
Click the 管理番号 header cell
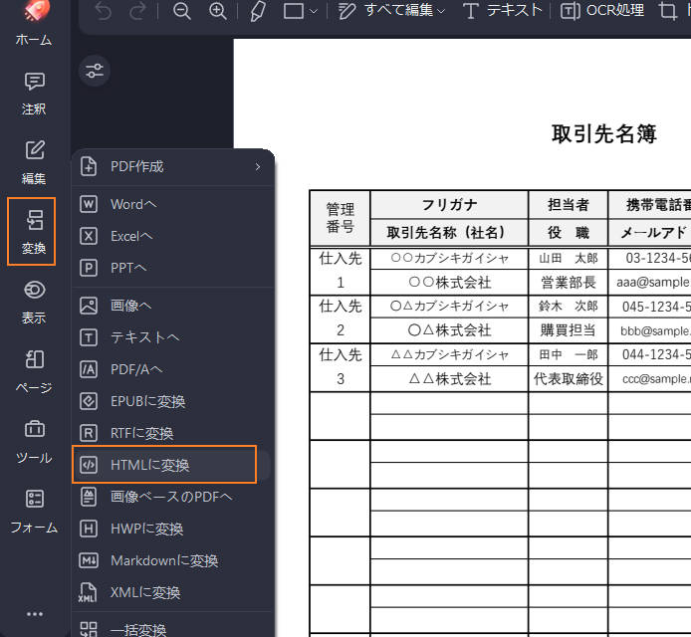340,218
